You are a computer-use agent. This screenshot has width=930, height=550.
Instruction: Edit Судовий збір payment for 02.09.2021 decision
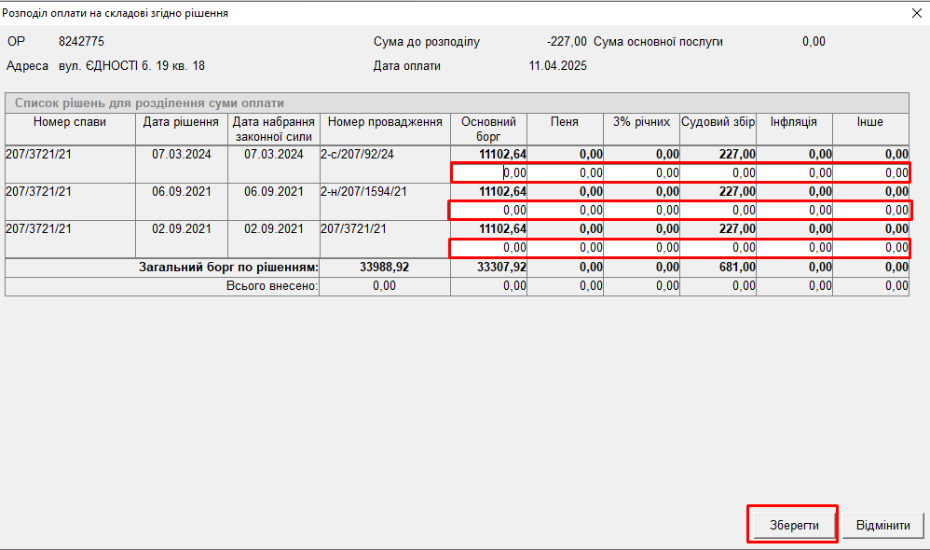click(718, 248)
